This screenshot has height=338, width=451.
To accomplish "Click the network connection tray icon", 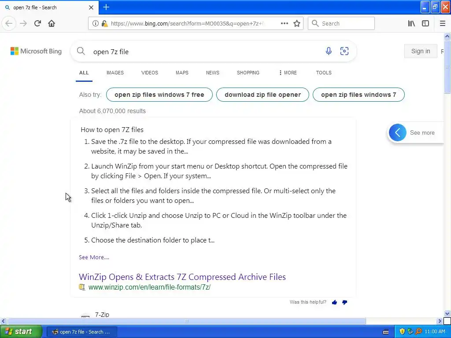I will (410, 331).
